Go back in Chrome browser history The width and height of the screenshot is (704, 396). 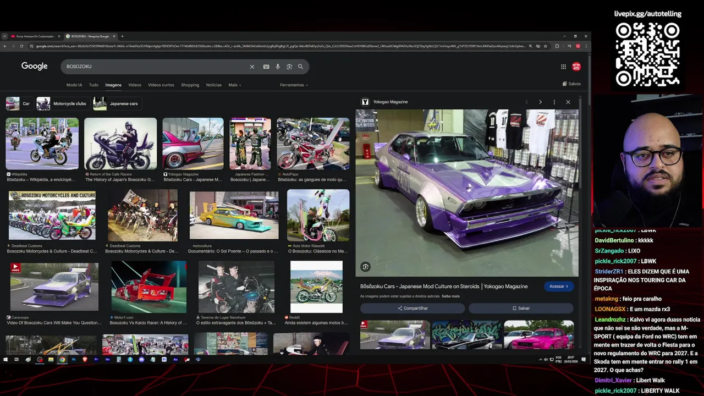pyautogui.click(x=5, y=46)
